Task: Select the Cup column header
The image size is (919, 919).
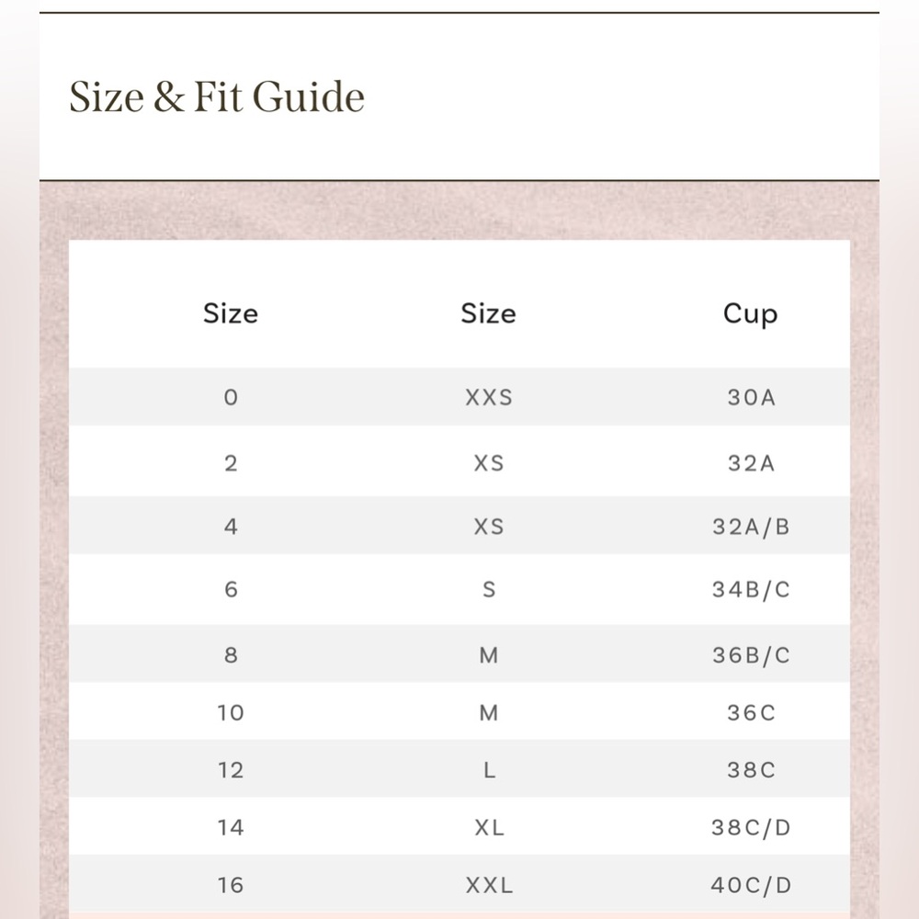Action: (750, 314)
